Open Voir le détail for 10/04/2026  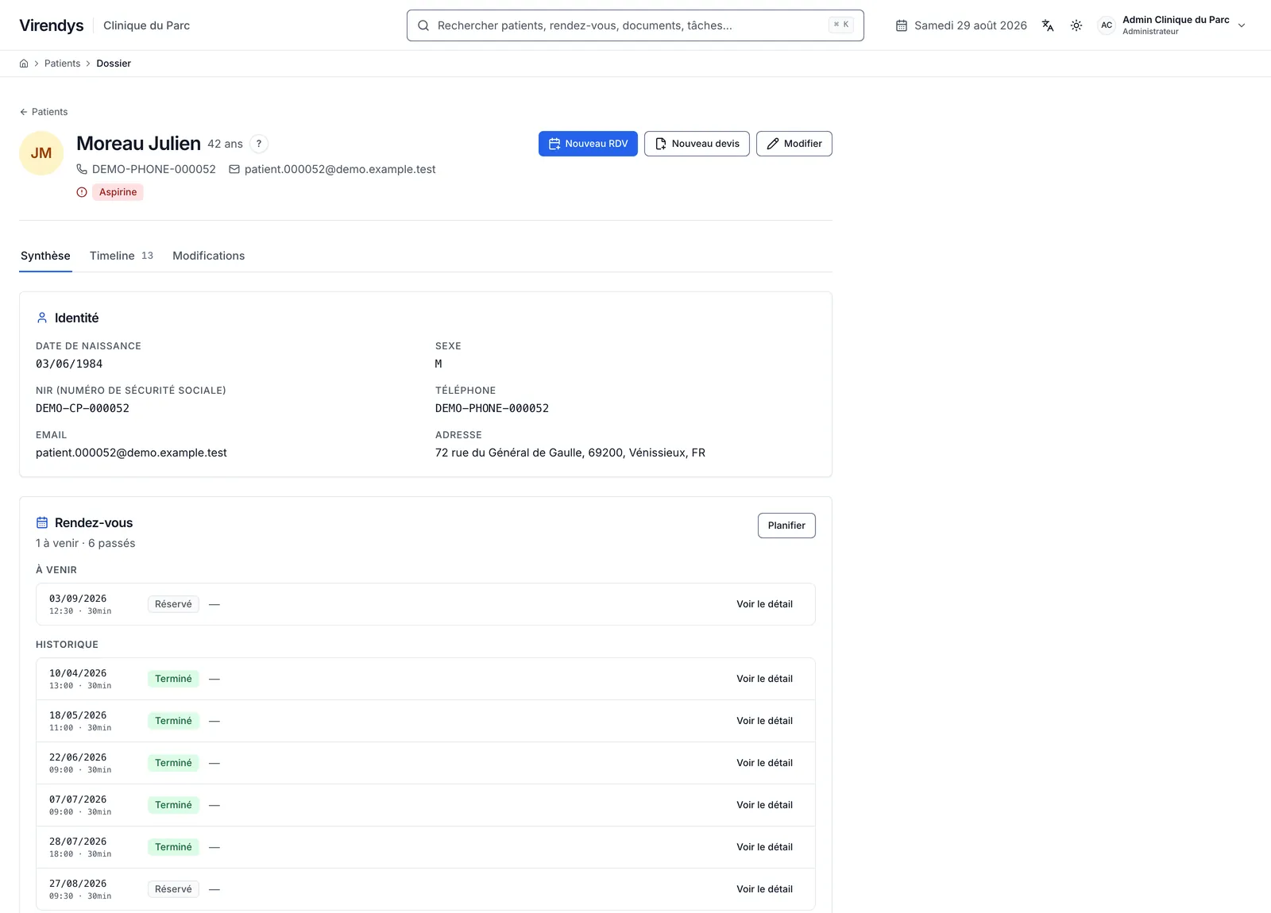[764, 679]
